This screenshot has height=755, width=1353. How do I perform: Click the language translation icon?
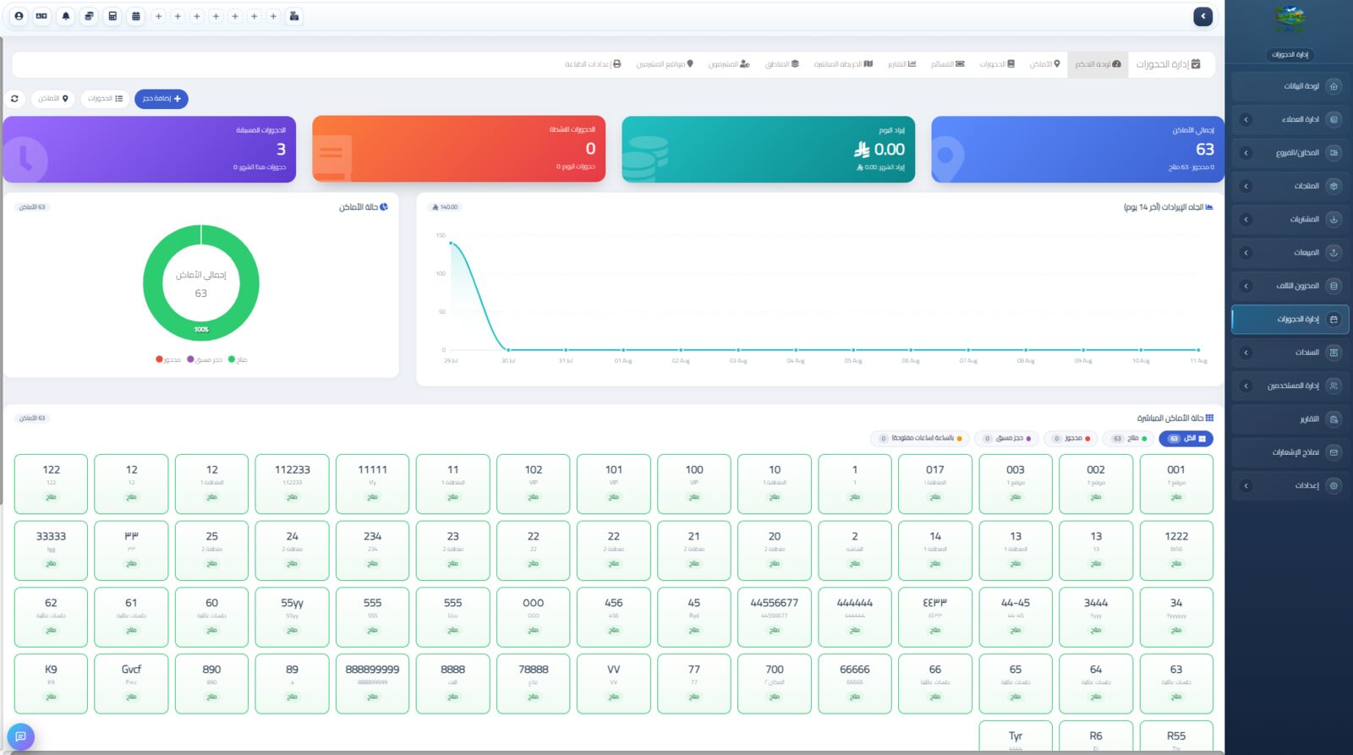[41, 16]
